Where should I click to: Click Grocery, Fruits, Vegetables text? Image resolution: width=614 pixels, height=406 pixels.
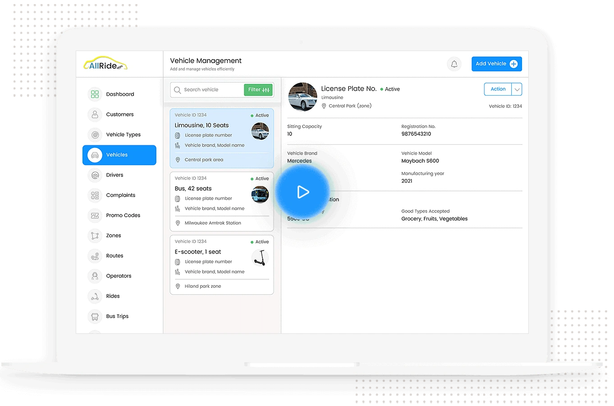point(435,219)
